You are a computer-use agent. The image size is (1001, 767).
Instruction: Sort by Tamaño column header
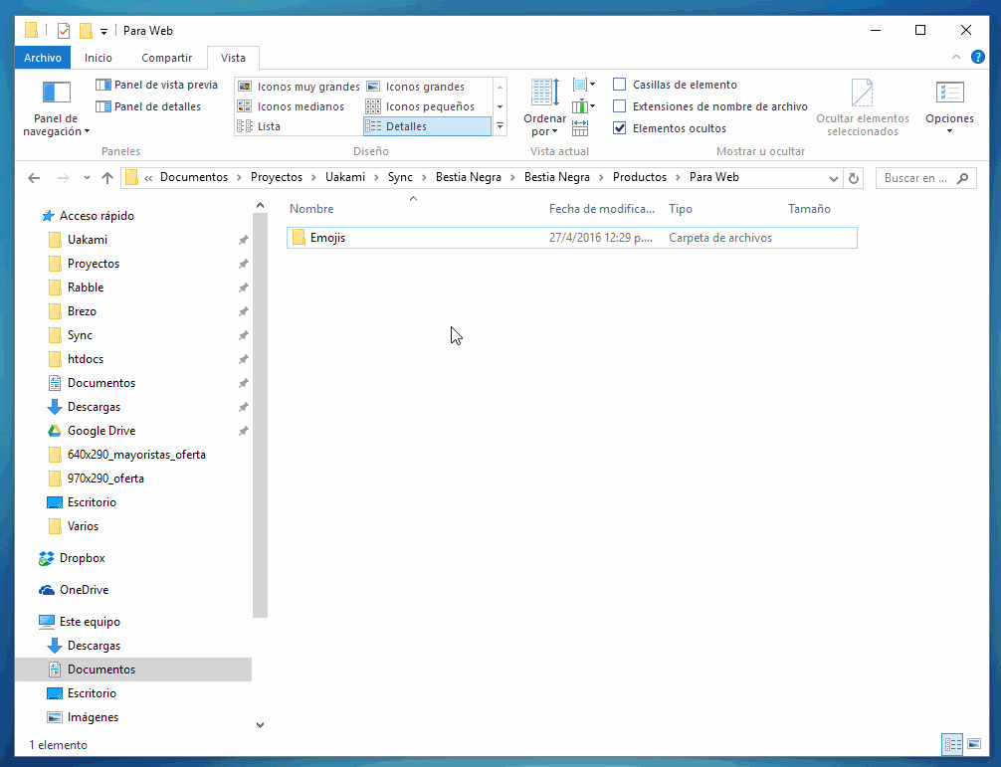click(809, 209)
